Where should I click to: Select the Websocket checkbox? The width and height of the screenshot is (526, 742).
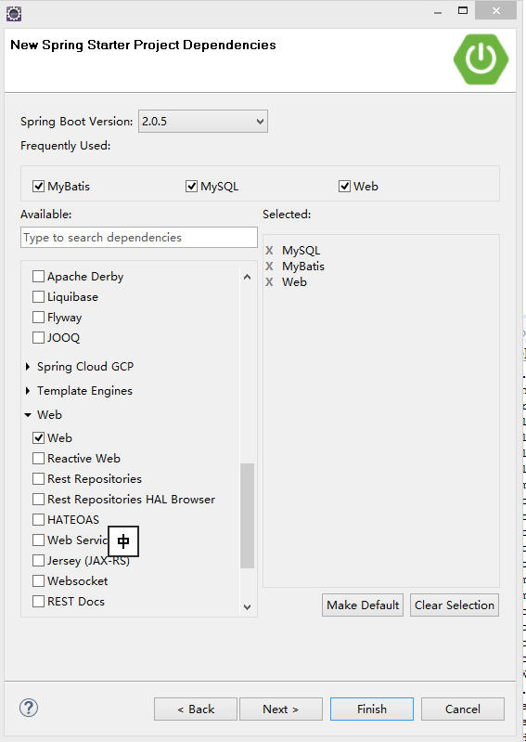(x=38, y=581)
